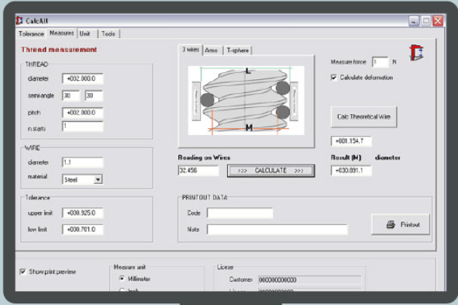Close the CalcAll window

pos(438,21)
